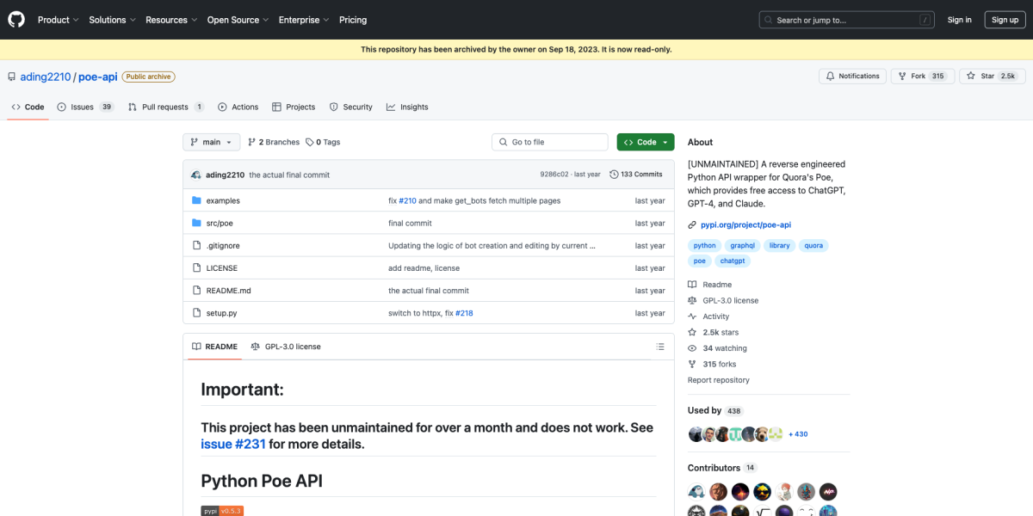Image resolution: width=1033 pixels, height=516 pixels.
Task: Expand the Product menu
Action: point(58,20)
